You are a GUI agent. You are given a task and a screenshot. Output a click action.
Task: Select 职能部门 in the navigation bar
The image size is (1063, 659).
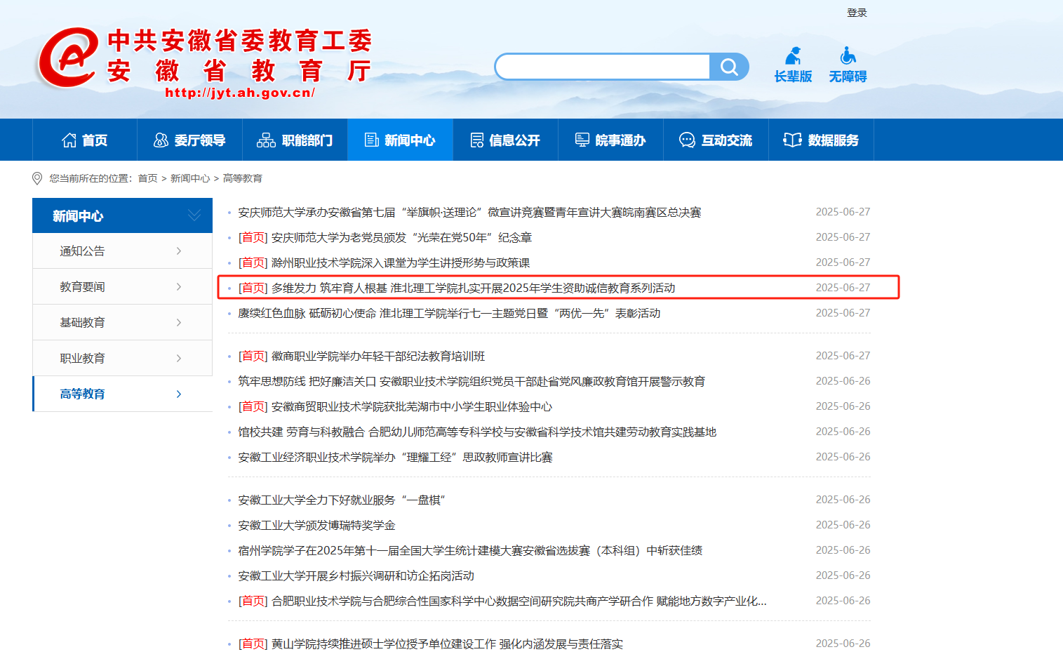pyautogui.click(x=295, y=140)
